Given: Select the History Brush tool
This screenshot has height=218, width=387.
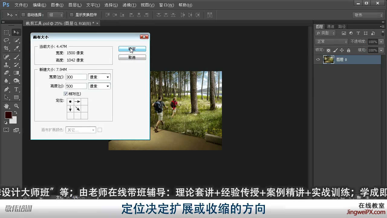Looking at the screenshot, I should click(x=16, y=65).
